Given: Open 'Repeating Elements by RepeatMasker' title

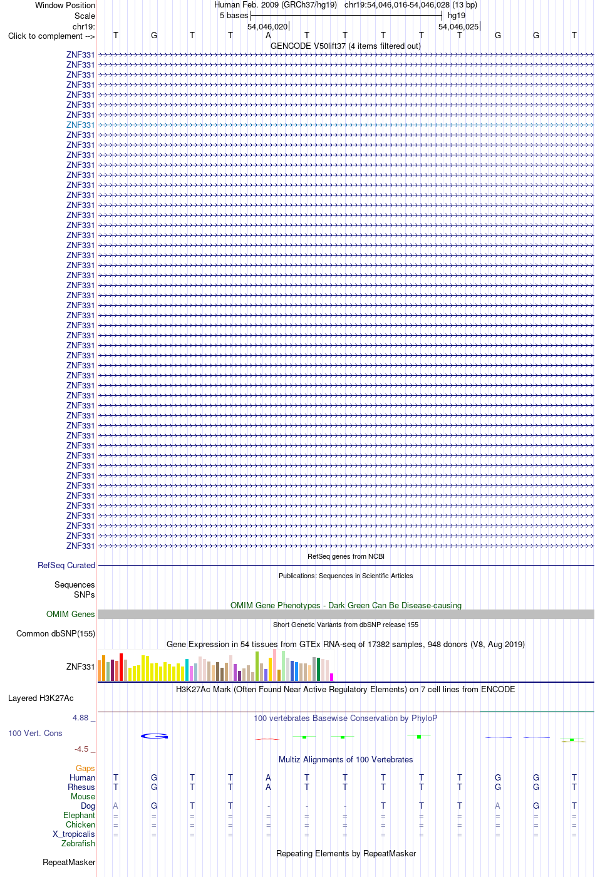Looking at the screenshot, I should pos(346,853).
